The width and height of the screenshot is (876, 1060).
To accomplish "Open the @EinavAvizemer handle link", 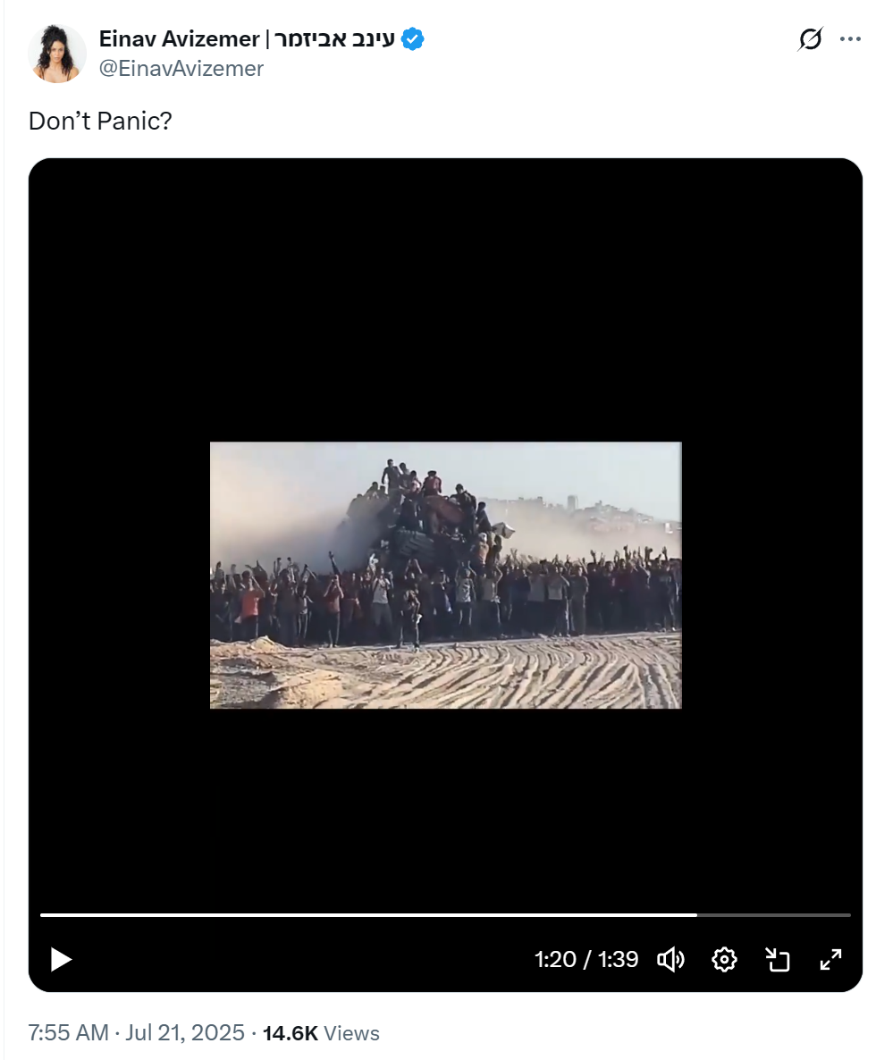I will [181, 68].
